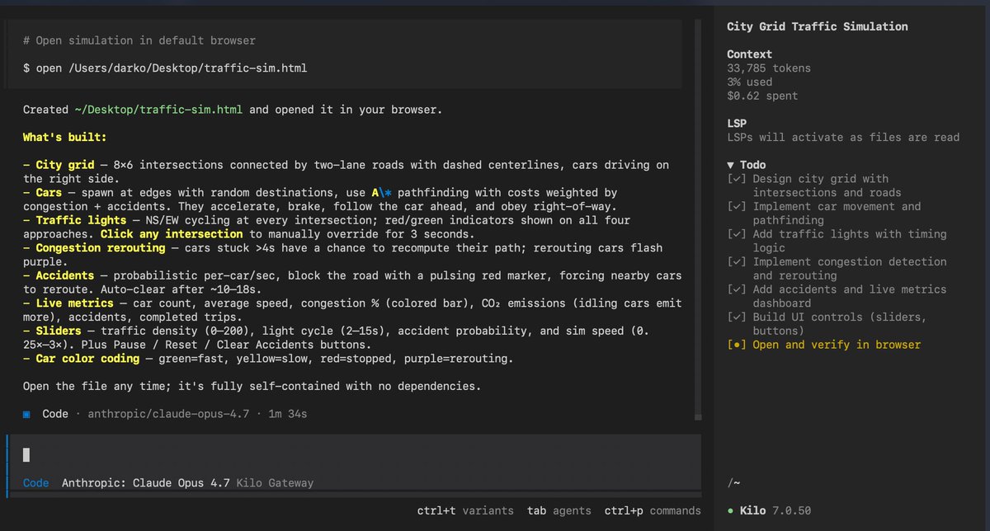Click the 'Car color coding' bold label
Screen dimensions: 990x531
[x=87, y=359]
